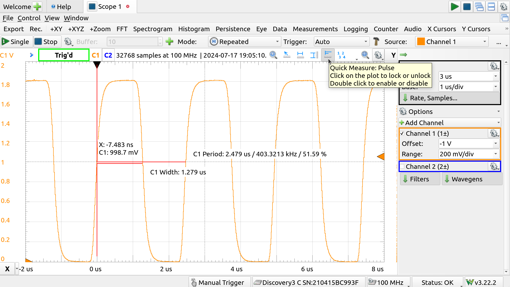
Task: Open the plot options gear icon
Action: [x=378, y=55]
